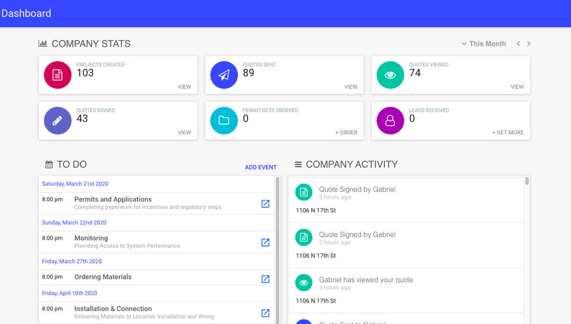Click the Permit Sets Ordered folder icon

[x=224, y=121]
